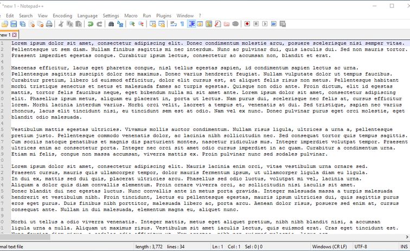The width and height of the screenshot is (410, 251).
Task: Click Windows (CR LF) in status bar
Action: point(331,247)
